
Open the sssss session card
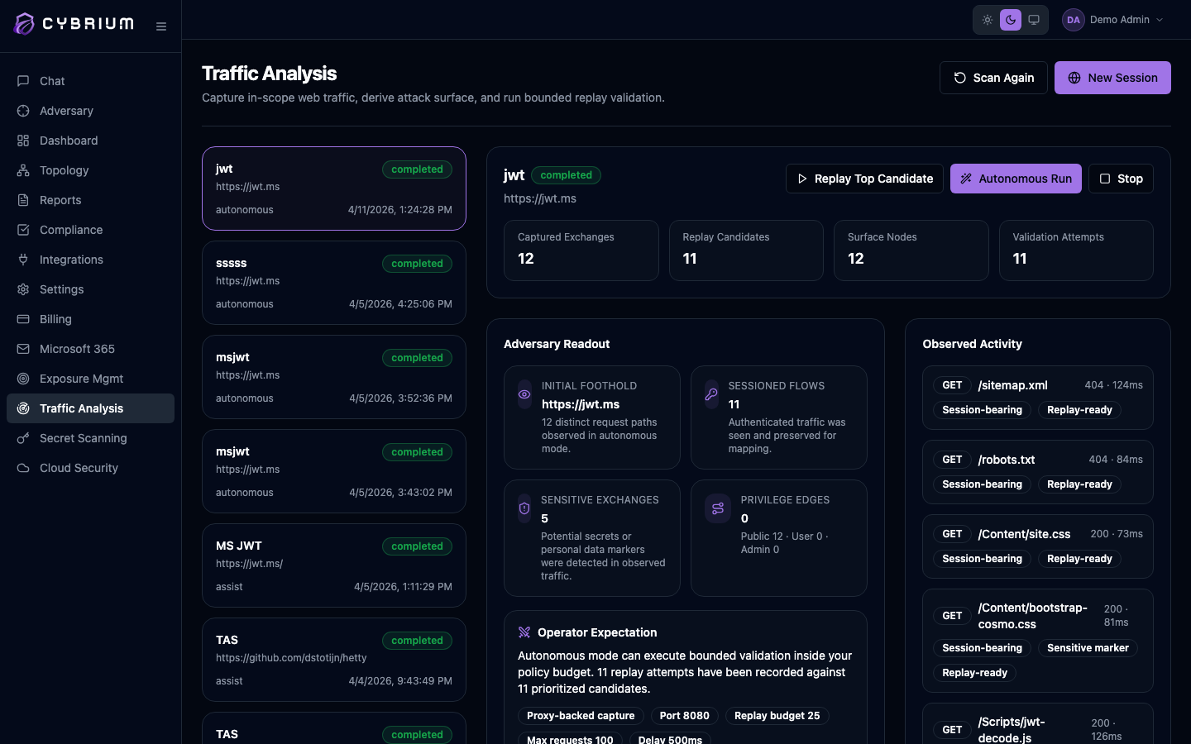click(334, 283)
